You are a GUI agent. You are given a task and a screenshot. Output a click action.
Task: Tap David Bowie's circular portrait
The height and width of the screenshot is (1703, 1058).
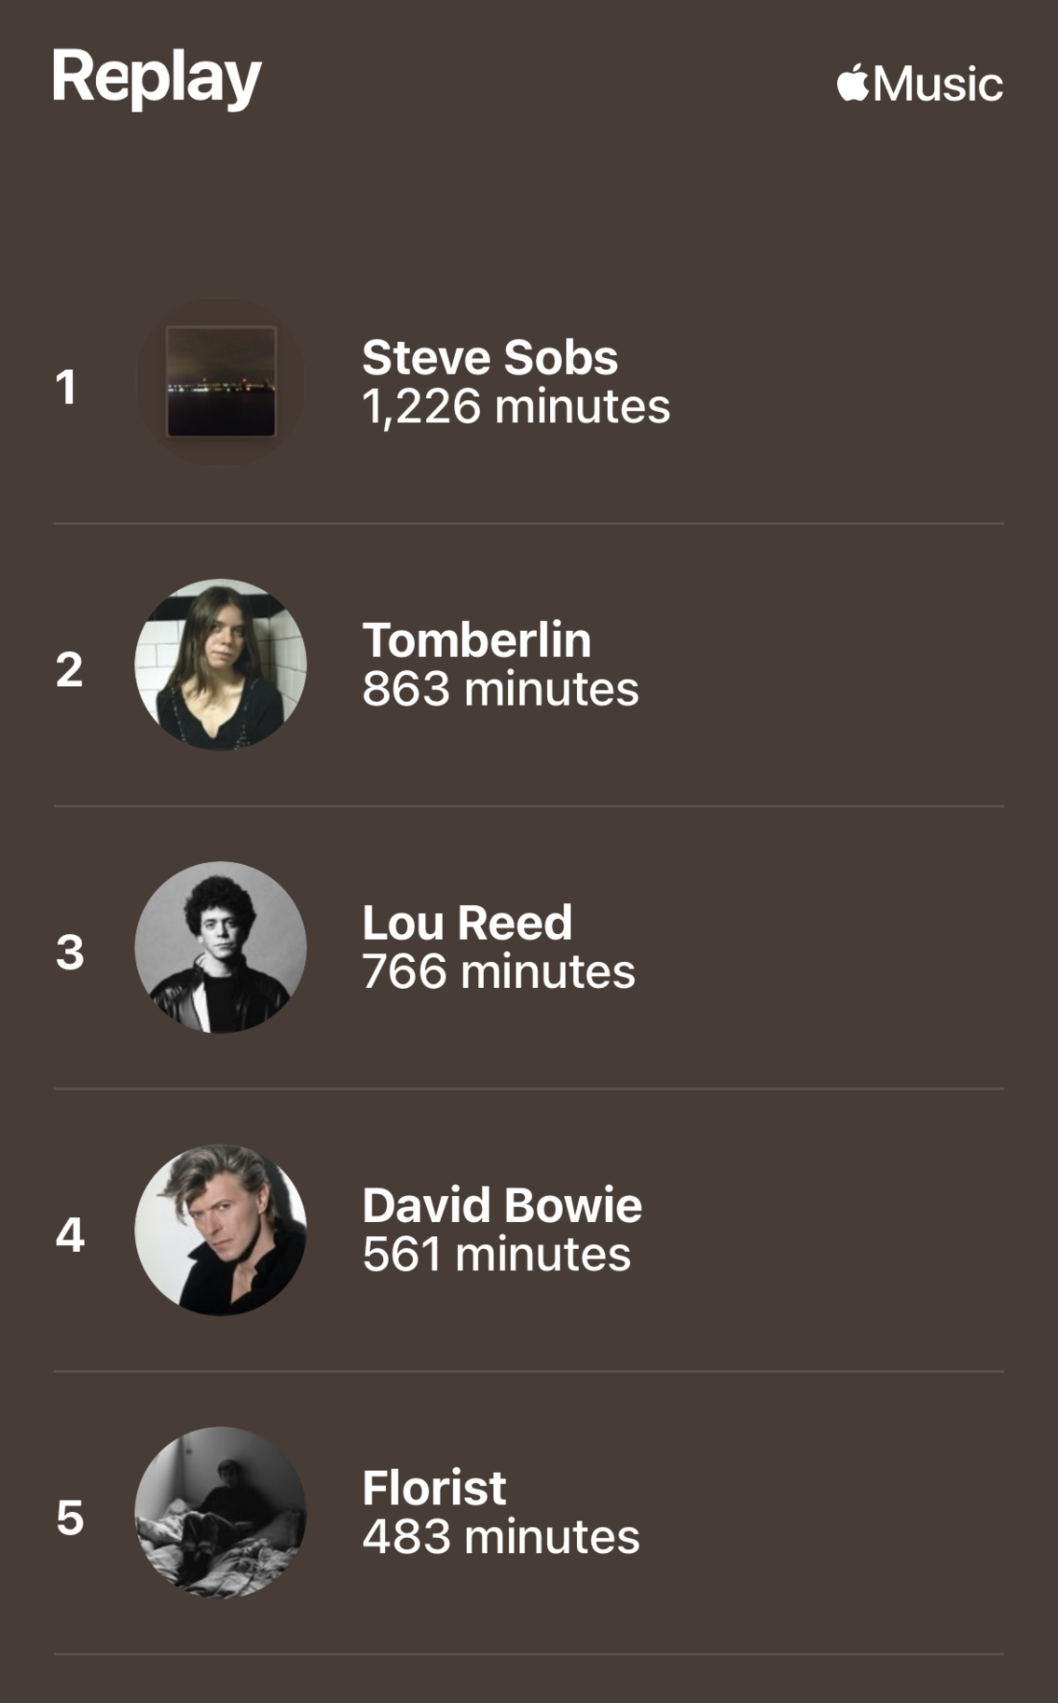click(221, 1229)
